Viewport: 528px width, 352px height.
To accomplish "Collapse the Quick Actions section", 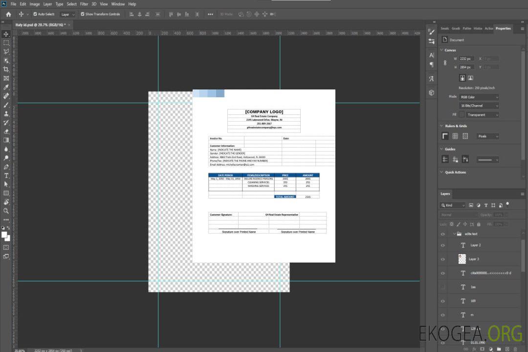I will (441, 172).
